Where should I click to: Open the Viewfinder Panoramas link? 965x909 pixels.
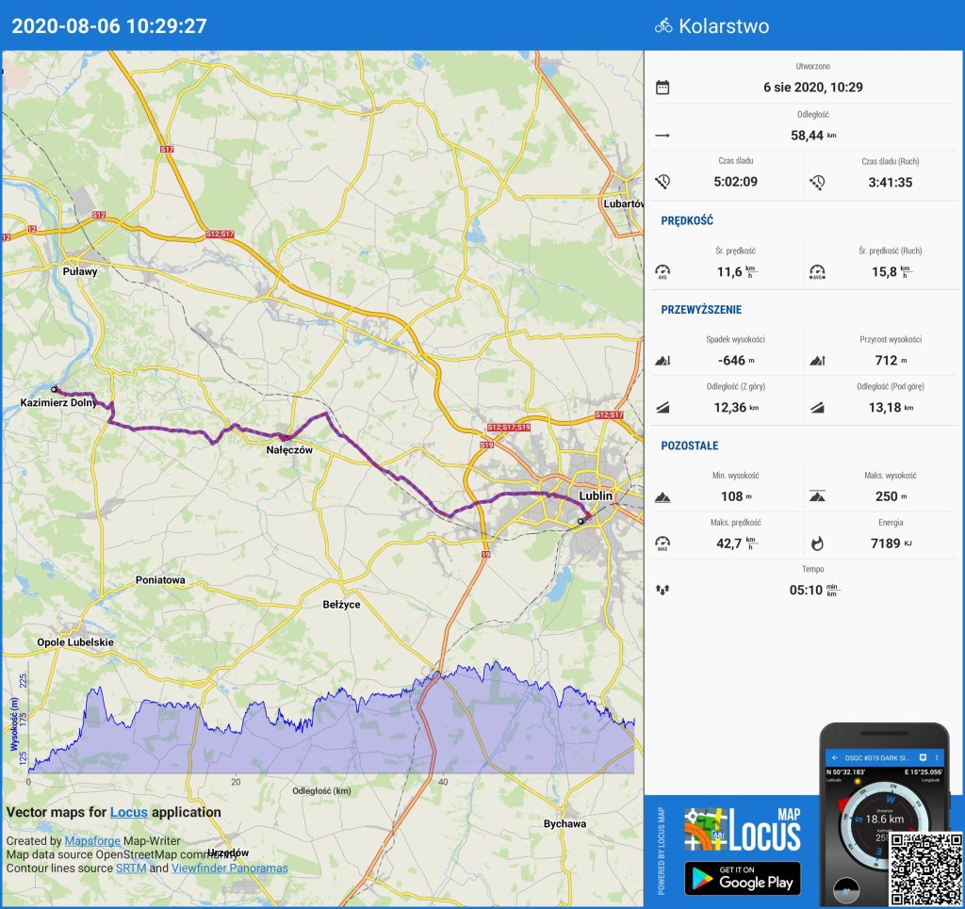click(x=229, y=868)
